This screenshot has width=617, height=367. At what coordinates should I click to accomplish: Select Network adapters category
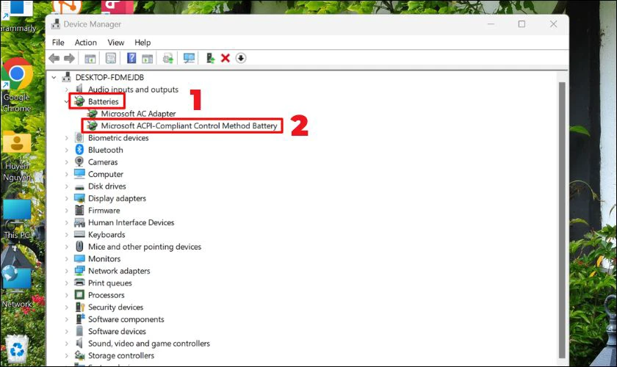[x=119, y=271]
